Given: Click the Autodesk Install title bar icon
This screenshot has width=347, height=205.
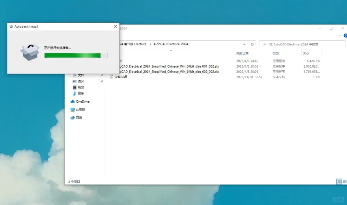Looking at the screenshot, I should (11, 26).
